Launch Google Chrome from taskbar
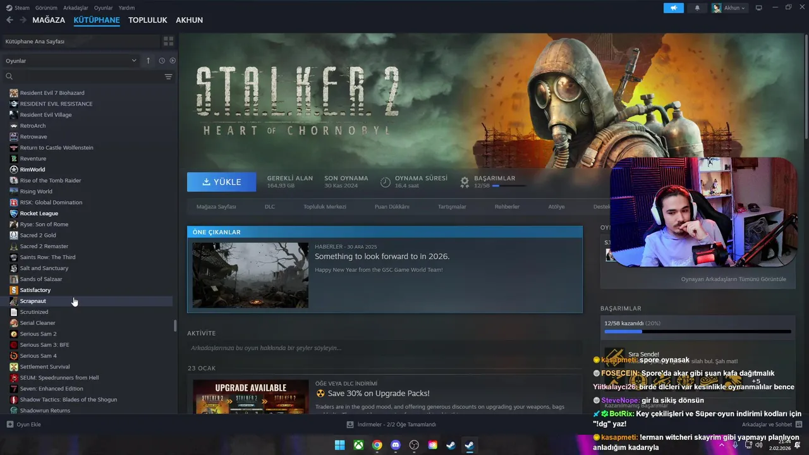This screenshot has height=455, width=809. (x=377, y=445)
